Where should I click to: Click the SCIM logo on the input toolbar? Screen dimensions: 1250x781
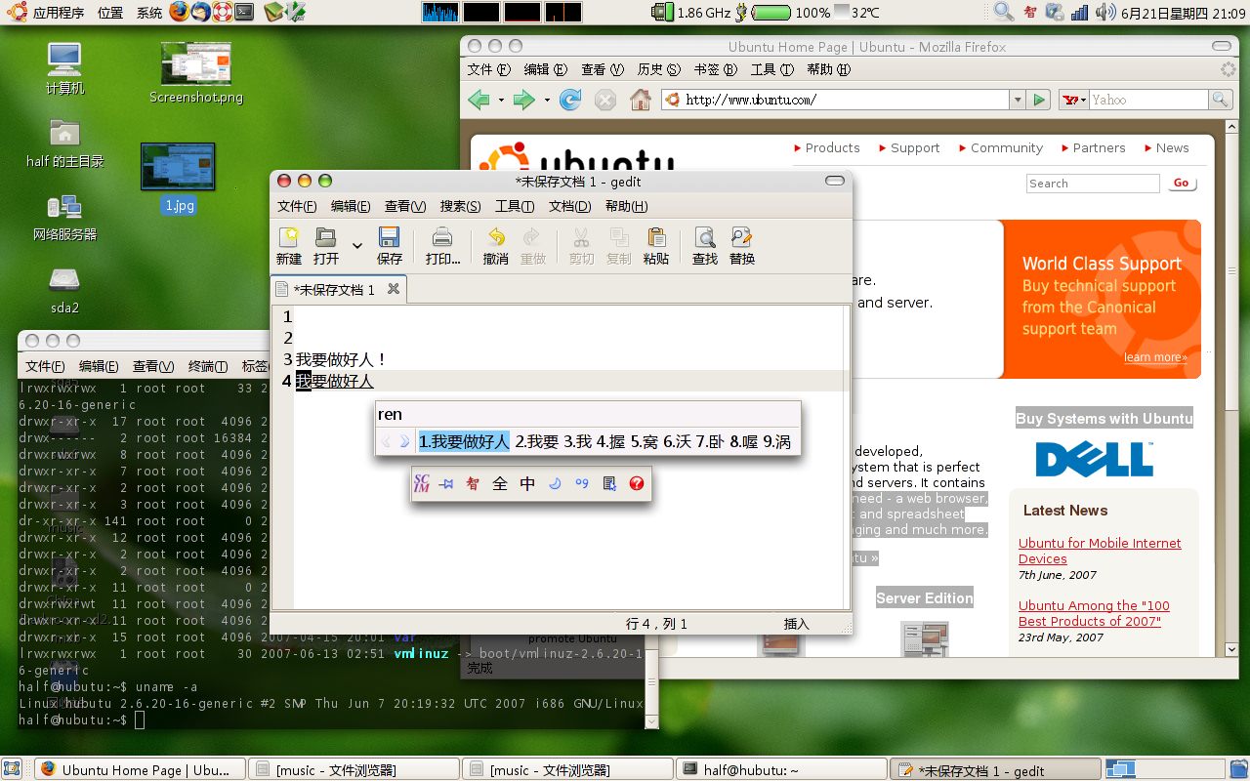tap(422, 483)
